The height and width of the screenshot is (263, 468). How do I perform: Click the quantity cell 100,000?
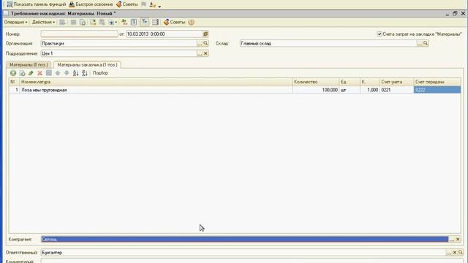(316, 90)
